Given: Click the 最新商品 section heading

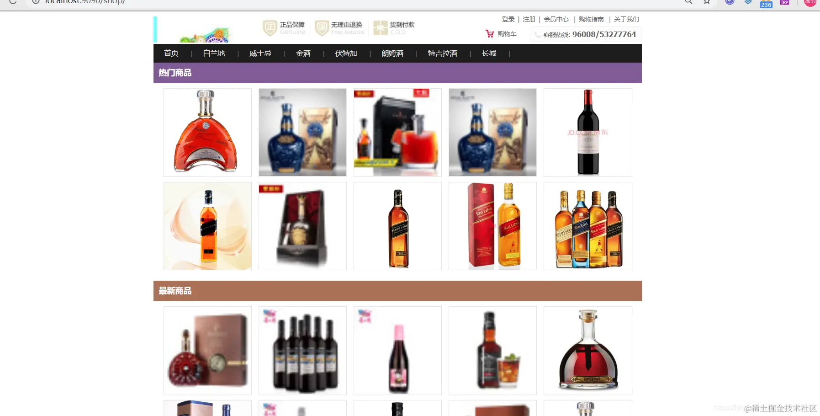Looking at the screenshot, I should pyautogui.click(x=175, y=291).
